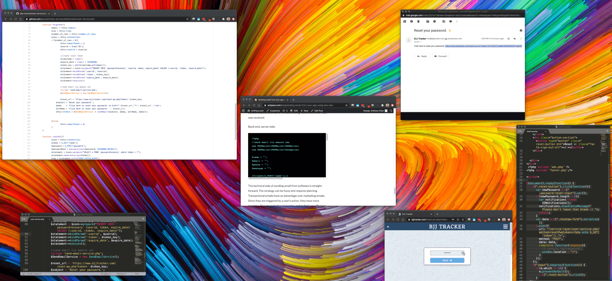Open the AntPace.com site menu in the admin bar
The image size is (612, 281).
(x=256, y=111)
